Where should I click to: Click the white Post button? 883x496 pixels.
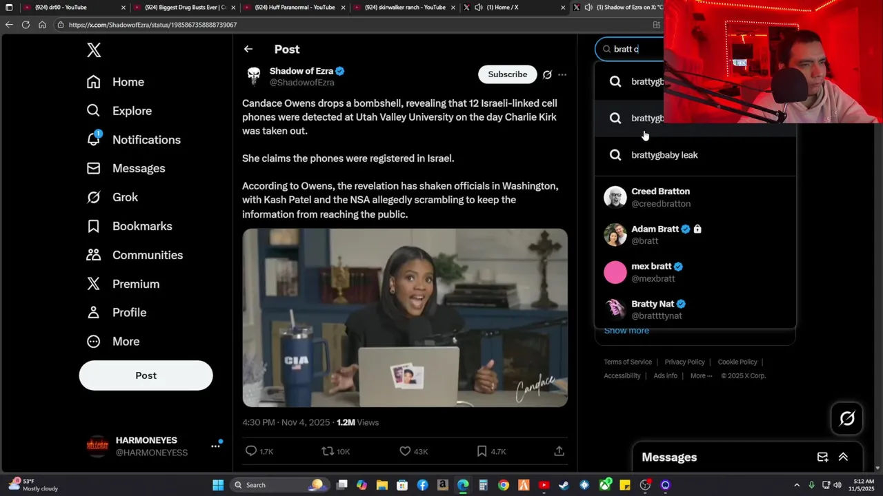click(146, 375)
